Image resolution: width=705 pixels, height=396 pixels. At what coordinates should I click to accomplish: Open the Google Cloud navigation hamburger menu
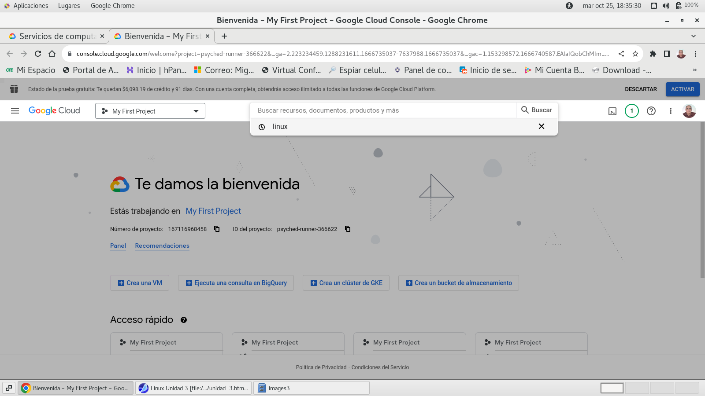(15, 111)
